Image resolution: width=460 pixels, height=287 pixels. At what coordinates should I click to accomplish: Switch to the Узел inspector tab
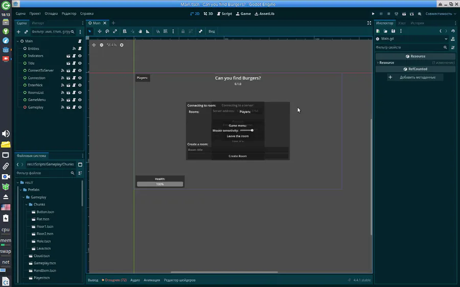[x=402, y=23]
